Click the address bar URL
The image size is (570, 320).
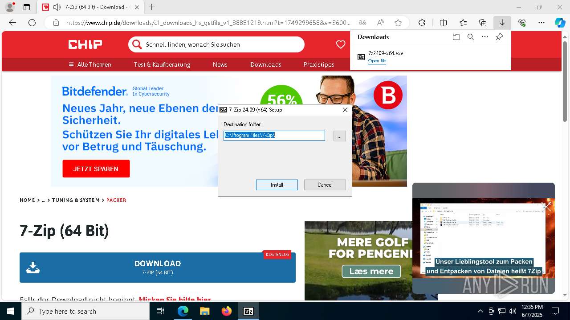pyautogui.click(x=208, y=23)
